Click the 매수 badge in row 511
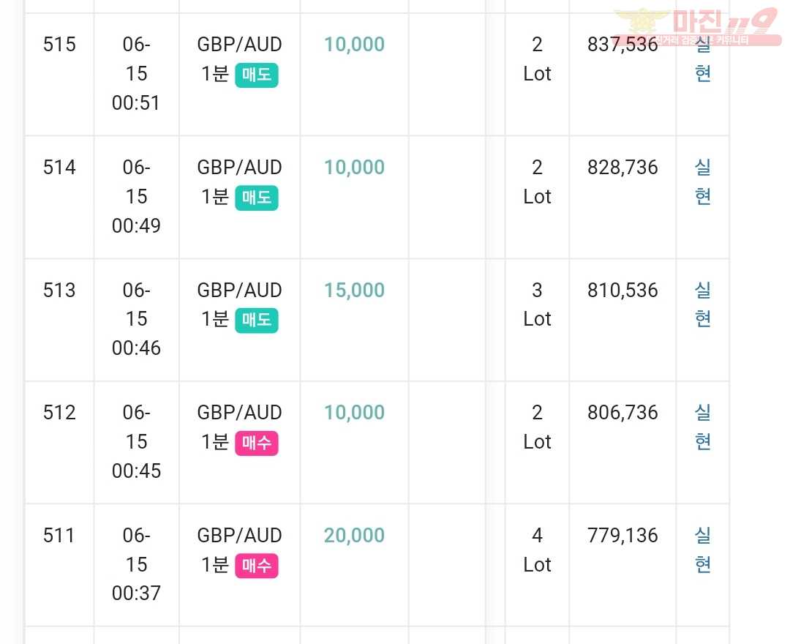This screenshot has width=790, height=644. coord(257,566)
